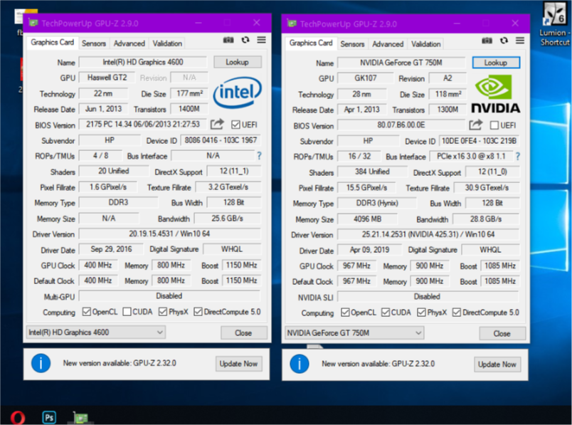Screen dimensions: 572x425
Task: Open the hamburger menu in Intel GPU-Z window
Action: tap(262, 40)
